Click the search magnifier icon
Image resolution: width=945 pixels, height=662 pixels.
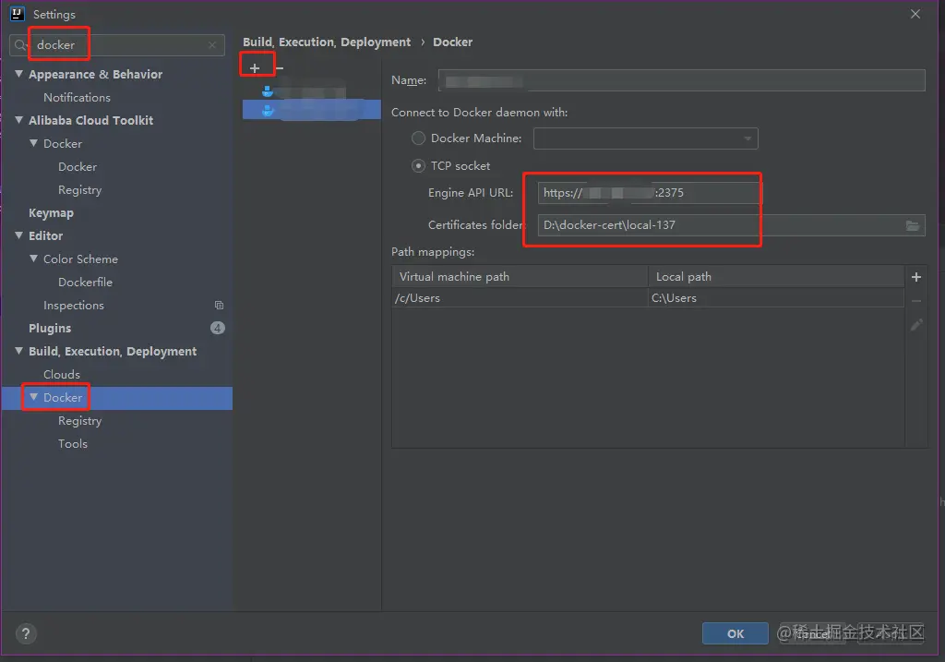point(20,45)
